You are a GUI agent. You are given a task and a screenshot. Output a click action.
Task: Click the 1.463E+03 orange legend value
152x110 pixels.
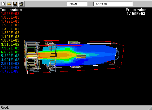pyautogui.click(x=10, y=29)
